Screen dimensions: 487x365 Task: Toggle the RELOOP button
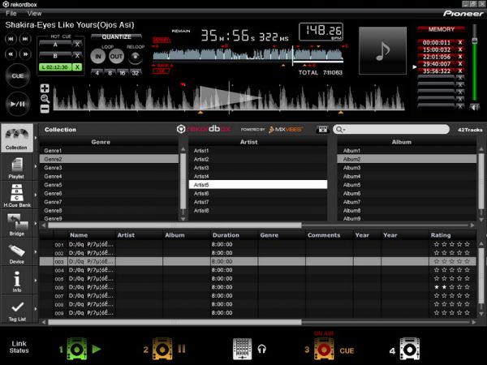point(135,57)
